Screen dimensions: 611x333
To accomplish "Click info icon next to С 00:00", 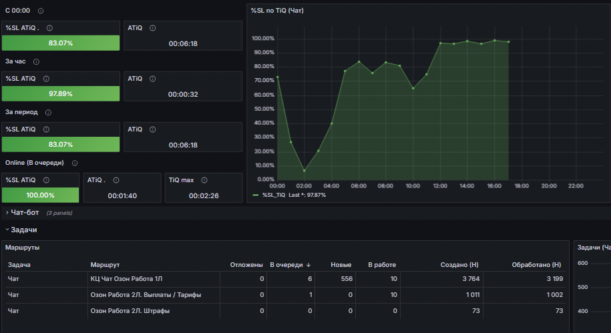I will pyautogui.click(x=41, y=11).
